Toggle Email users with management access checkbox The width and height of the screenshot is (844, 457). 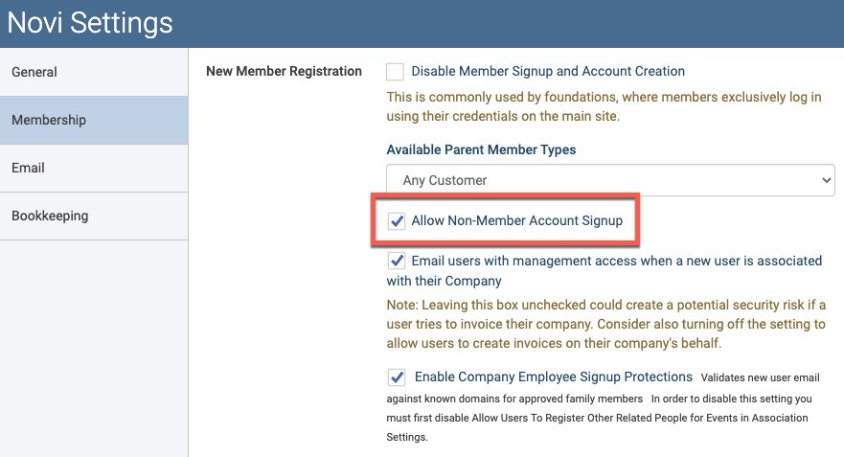pyautogui.click(x=397, y=261)
